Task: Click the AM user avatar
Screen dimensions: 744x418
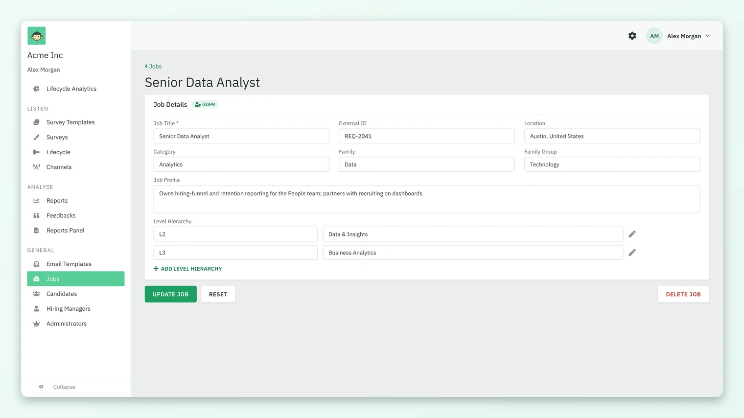Action: pos(654,36)
